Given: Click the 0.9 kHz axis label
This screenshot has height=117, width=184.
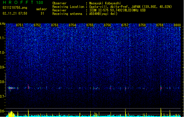Looking at the screenshot, I should (x=3, y=67).
